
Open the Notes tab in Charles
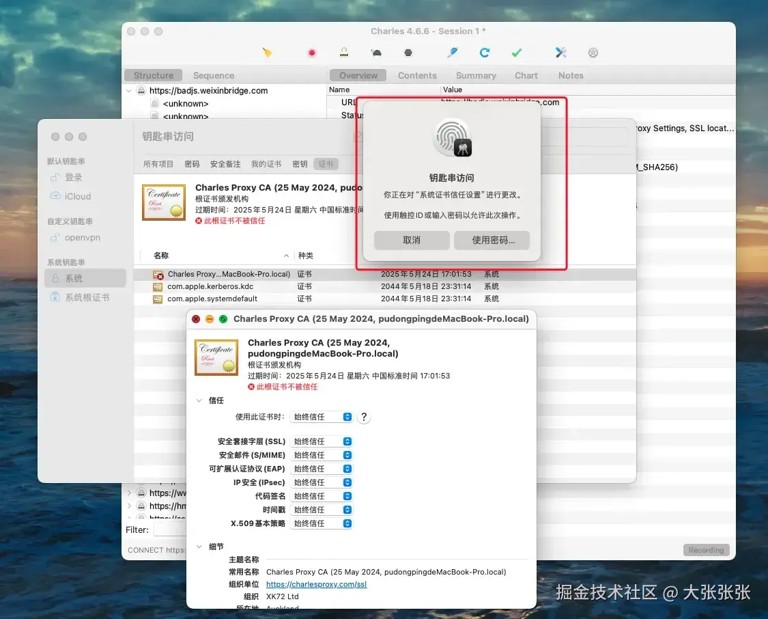571,75
